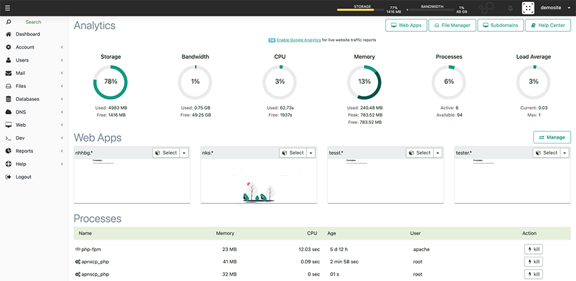Click the storage usage bar in header
Screen dimensions: 576x281
[355, 10]
